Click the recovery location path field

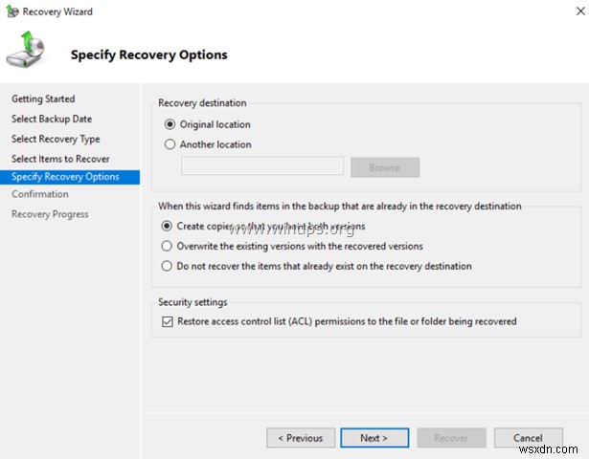[x=262, y=165]
